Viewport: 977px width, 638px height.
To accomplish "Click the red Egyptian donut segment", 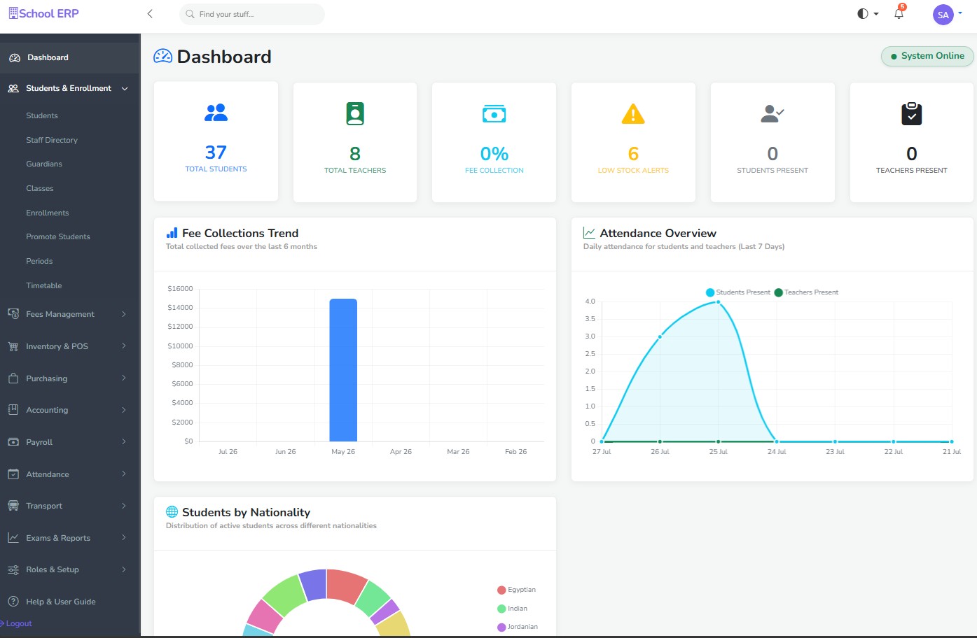I will [347, 586].
